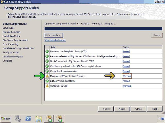Click the Rule column header
Screen dimensions: 165x123
coord(86,47)
